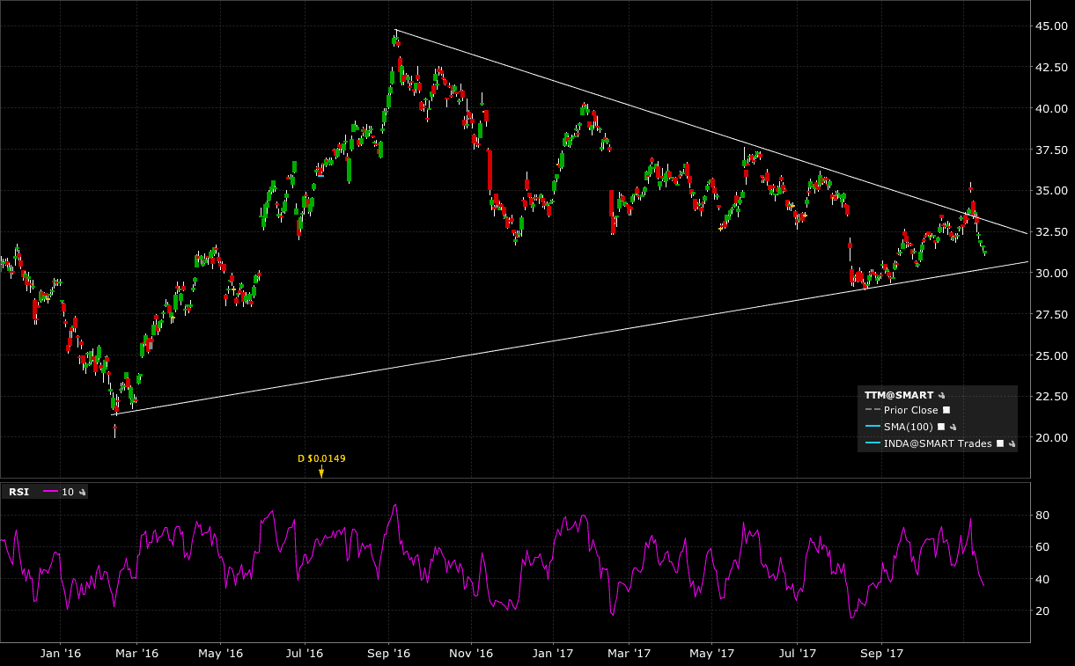This screenshot has width=1075, height=666.
Task: Click the cyan INDA@SMART line color sample
Action: coord(873,444)
